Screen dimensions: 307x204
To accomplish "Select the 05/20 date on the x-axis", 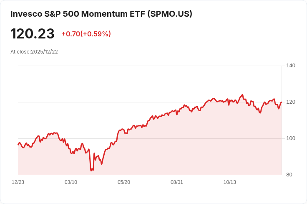I will click(x=124, y=182).
